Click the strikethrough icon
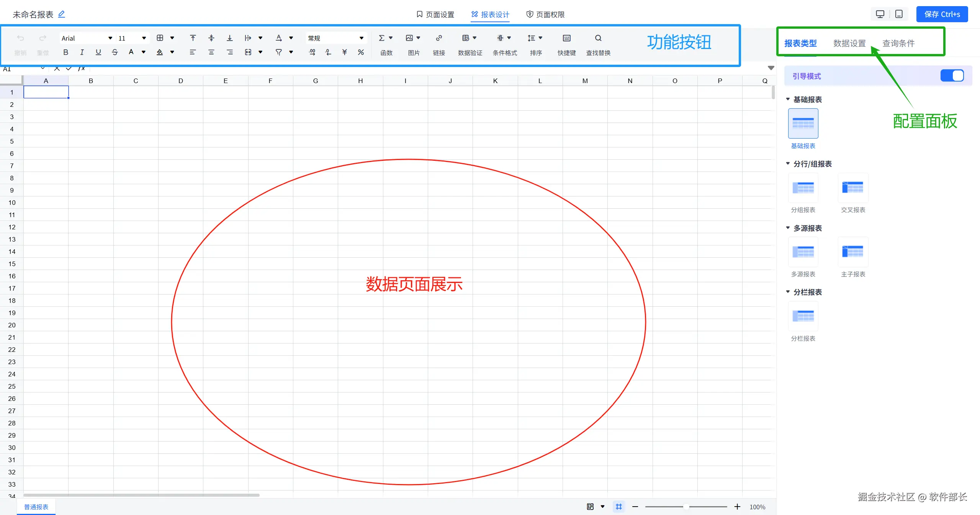Screen dimensions: 980x515 pos(115,52)
